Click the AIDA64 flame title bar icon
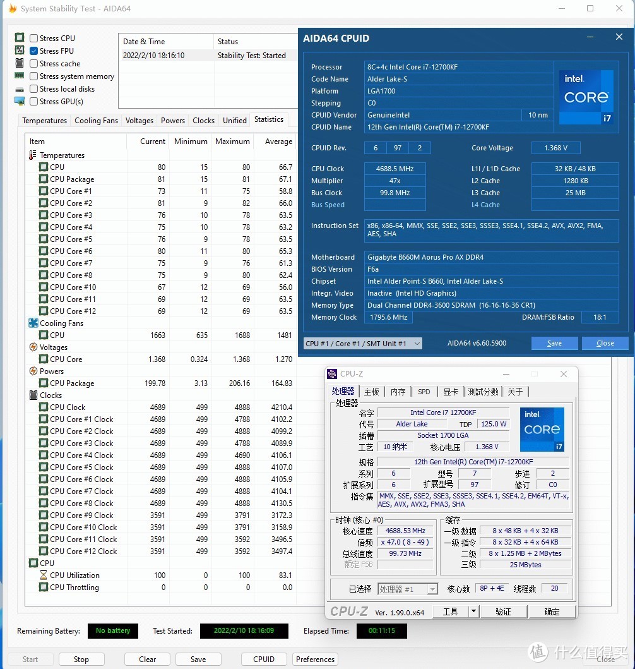The height and width of the screenshot is (669, 635). (13, 8)
